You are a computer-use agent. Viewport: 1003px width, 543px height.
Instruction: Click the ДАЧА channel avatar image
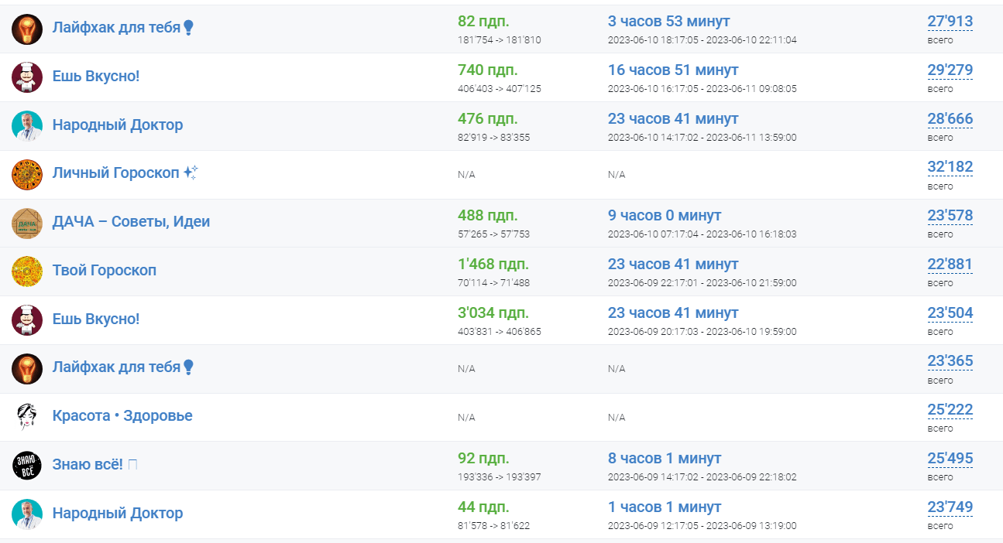[27, 223]
